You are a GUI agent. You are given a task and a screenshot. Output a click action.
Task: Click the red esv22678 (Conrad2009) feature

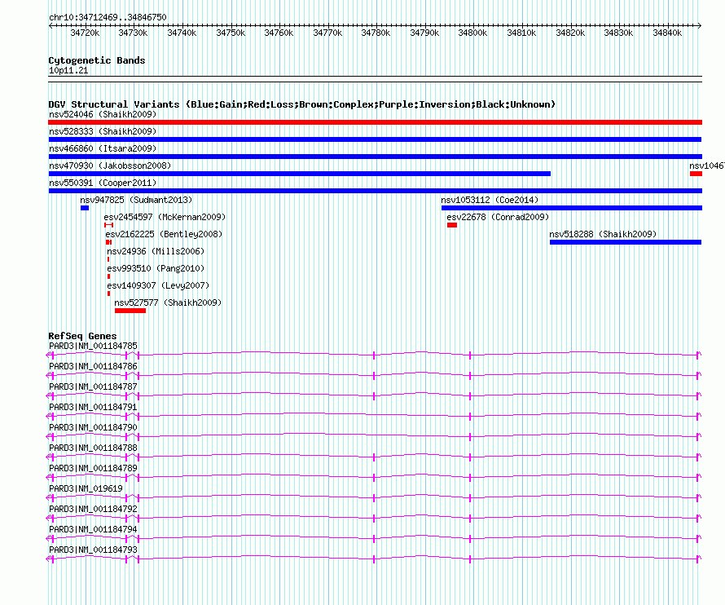tap(452, 225)
